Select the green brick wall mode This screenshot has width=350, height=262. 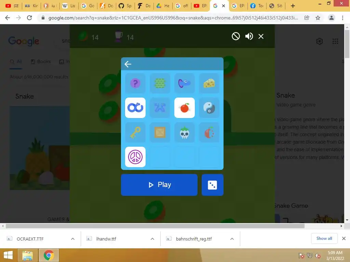160,83
